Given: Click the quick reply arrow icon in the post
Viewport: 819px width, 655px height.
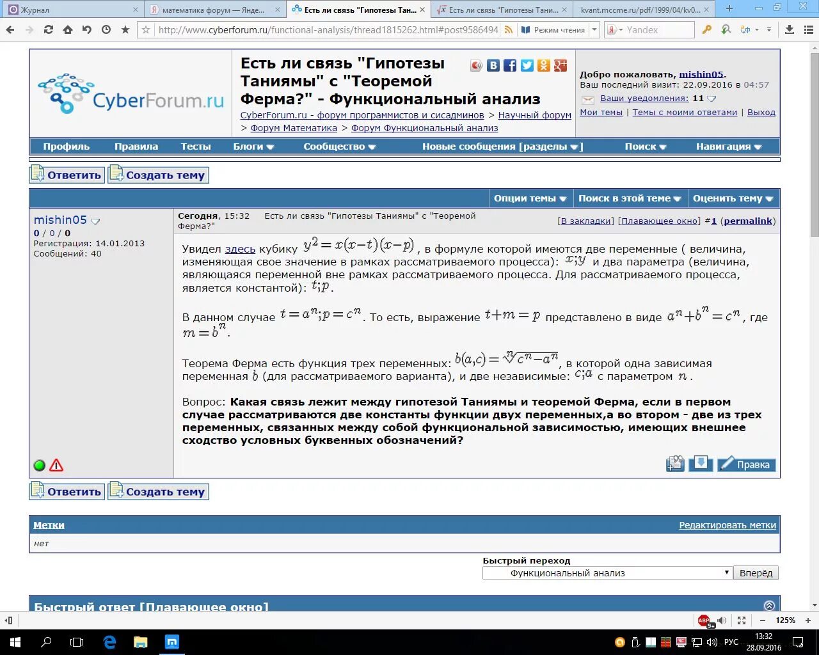Looking at the screenshot, I should tap(701, 464).
